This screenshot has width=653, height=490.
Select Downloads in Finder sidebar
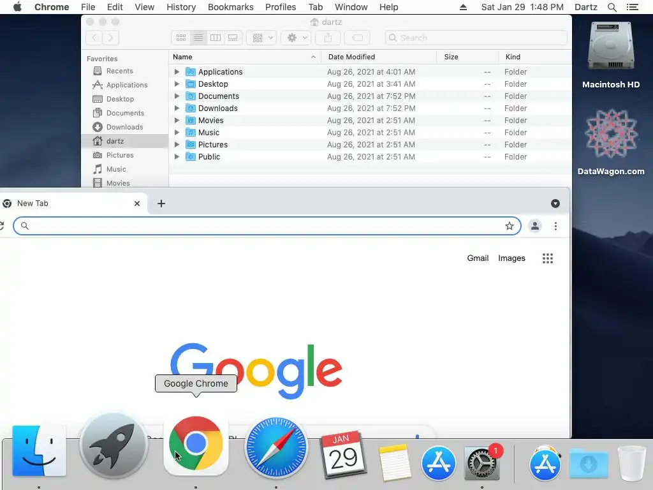[124, 127]
